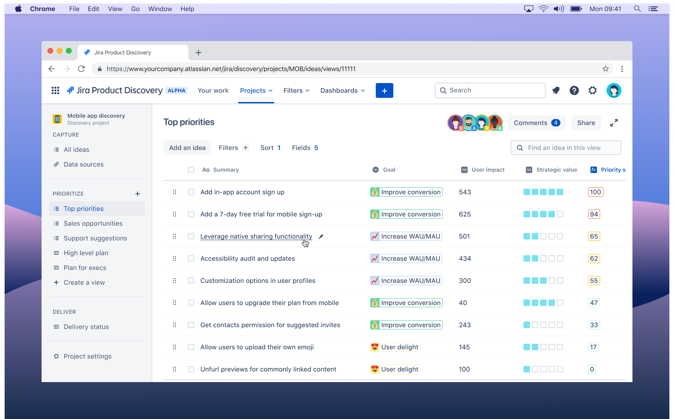Open the user profile avatar
Image resolution: width=674 pixels, height=419 pixels.
pyautogui.click(x=614, y=90)
